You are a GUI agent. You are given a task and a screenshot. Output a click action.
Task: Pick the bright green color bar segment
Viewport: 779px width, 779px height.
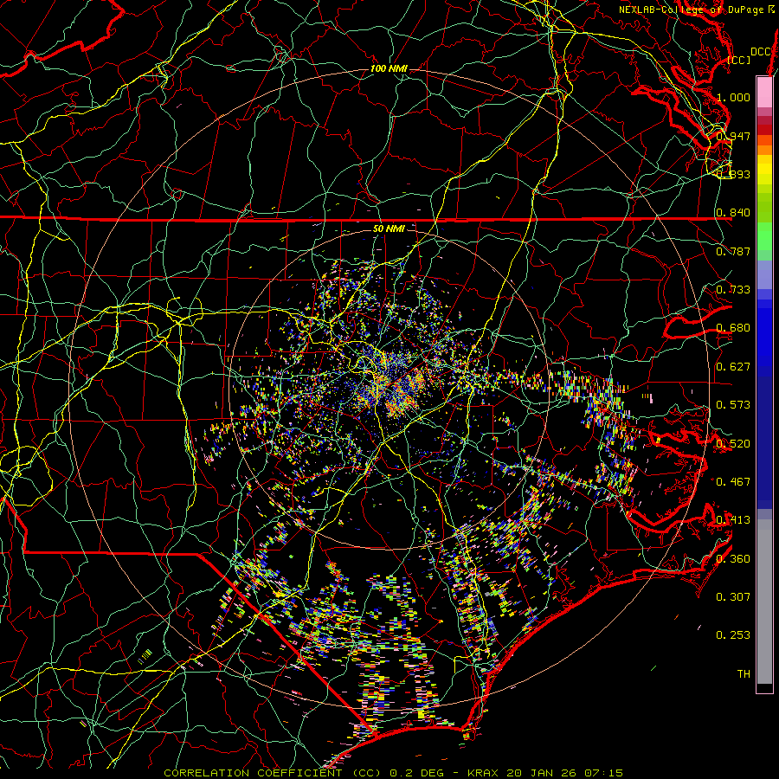tap(764, 236)
